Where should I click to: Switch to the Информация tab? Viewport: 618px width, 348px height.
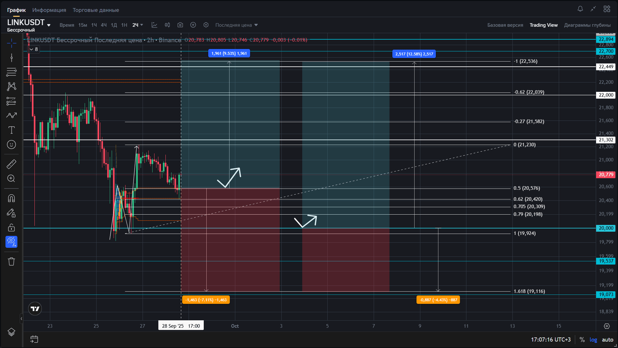[x=49, y=10]
